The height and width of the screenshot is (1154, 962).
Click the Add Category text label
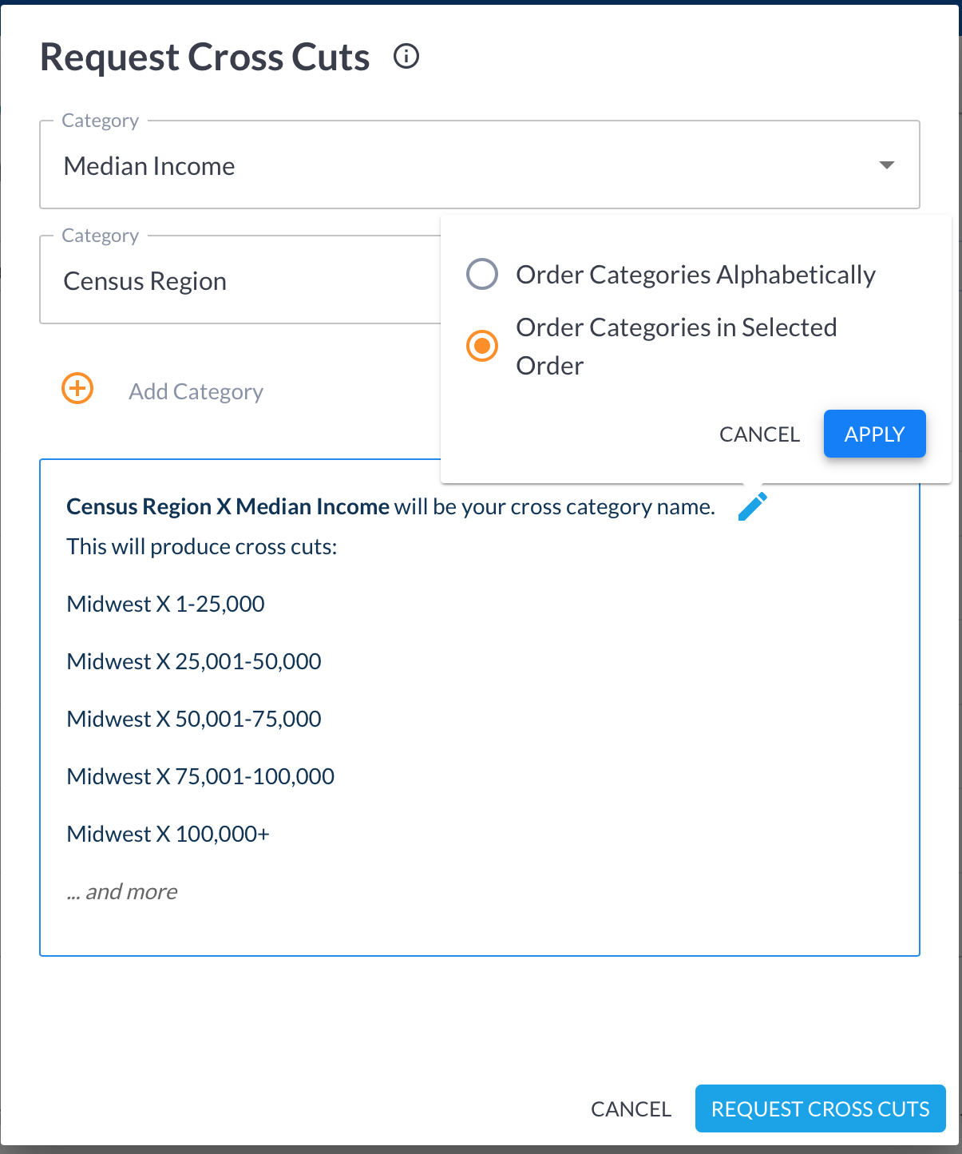tap(196, 391)
